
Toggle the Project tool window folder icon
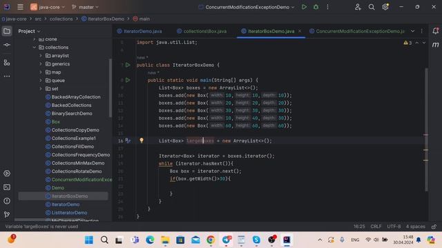click(x=7, y=31)
